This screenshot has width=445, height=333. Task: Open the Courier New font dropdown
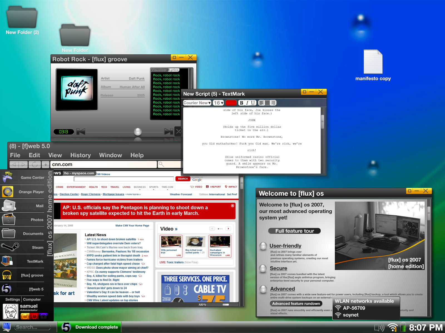coord(197,103)
